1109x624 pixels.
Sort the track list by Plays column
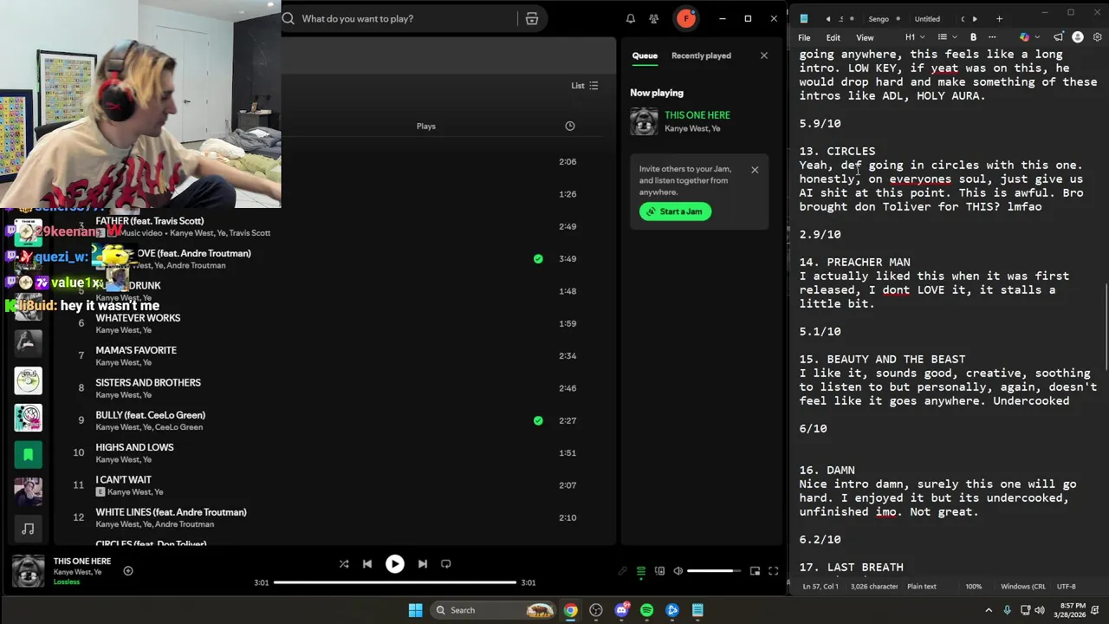point(426,127)
